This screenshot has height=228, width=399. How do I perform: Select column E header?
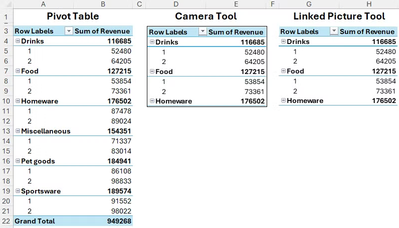pyautogui.click(x=236, y=4)
